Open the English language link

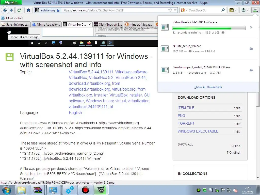click(x=75, y=112)
